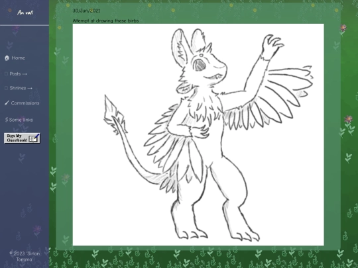Click the Sign My Guestbook button
Viewport: 358px width, 268px height.
point(22,138)
